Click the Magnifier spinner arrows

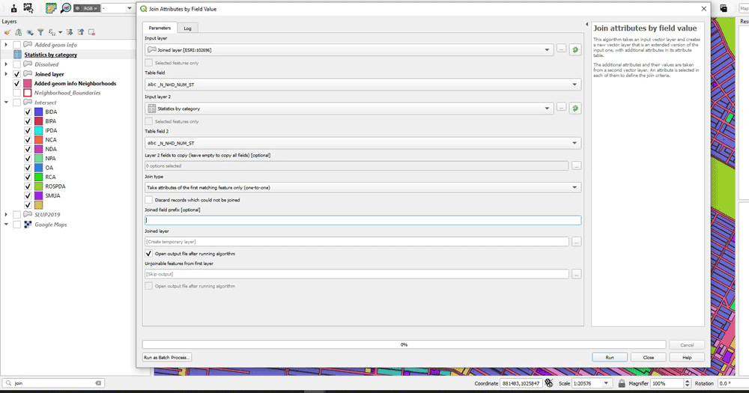click(x=687, y=383)
